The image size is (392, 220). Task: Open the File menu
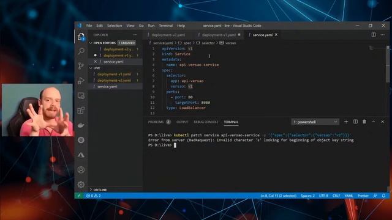(89, 26)
